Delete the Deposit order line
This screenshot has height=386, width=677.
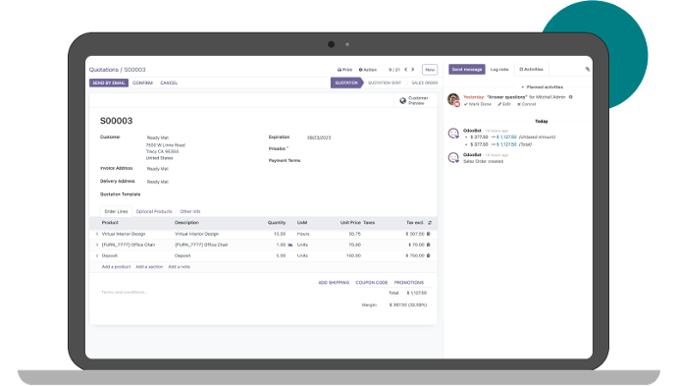coord(429,255)
